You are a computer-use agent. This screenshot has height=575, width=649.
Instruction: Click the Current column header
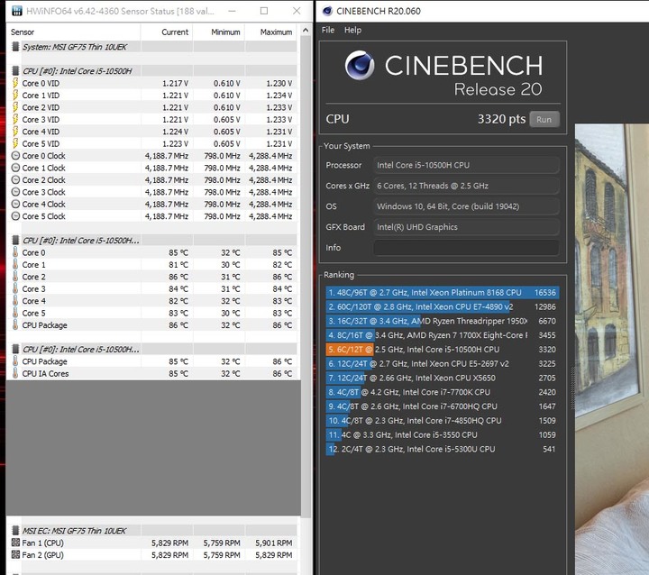[167, 32]
